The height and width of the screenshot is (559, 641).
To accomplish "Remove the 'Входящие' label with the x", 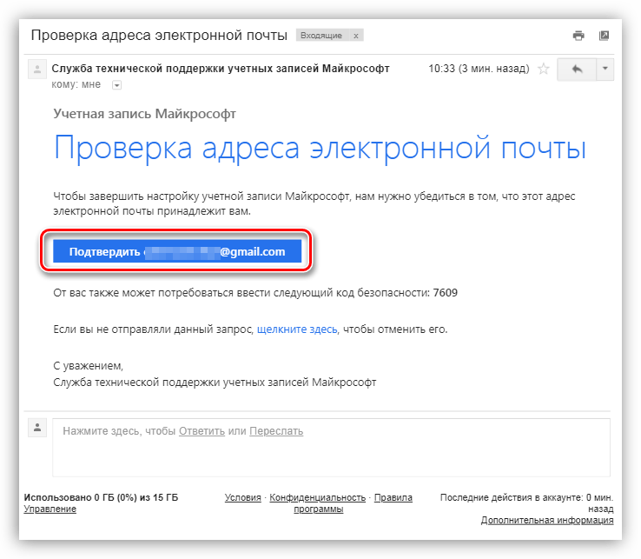I will (x=356, y=36).
